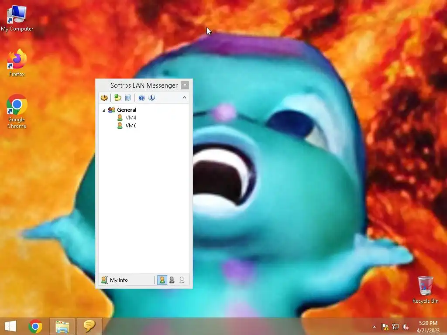Open the Windows Start button
This screenshot has height=335, width=447.
point(10,326)
